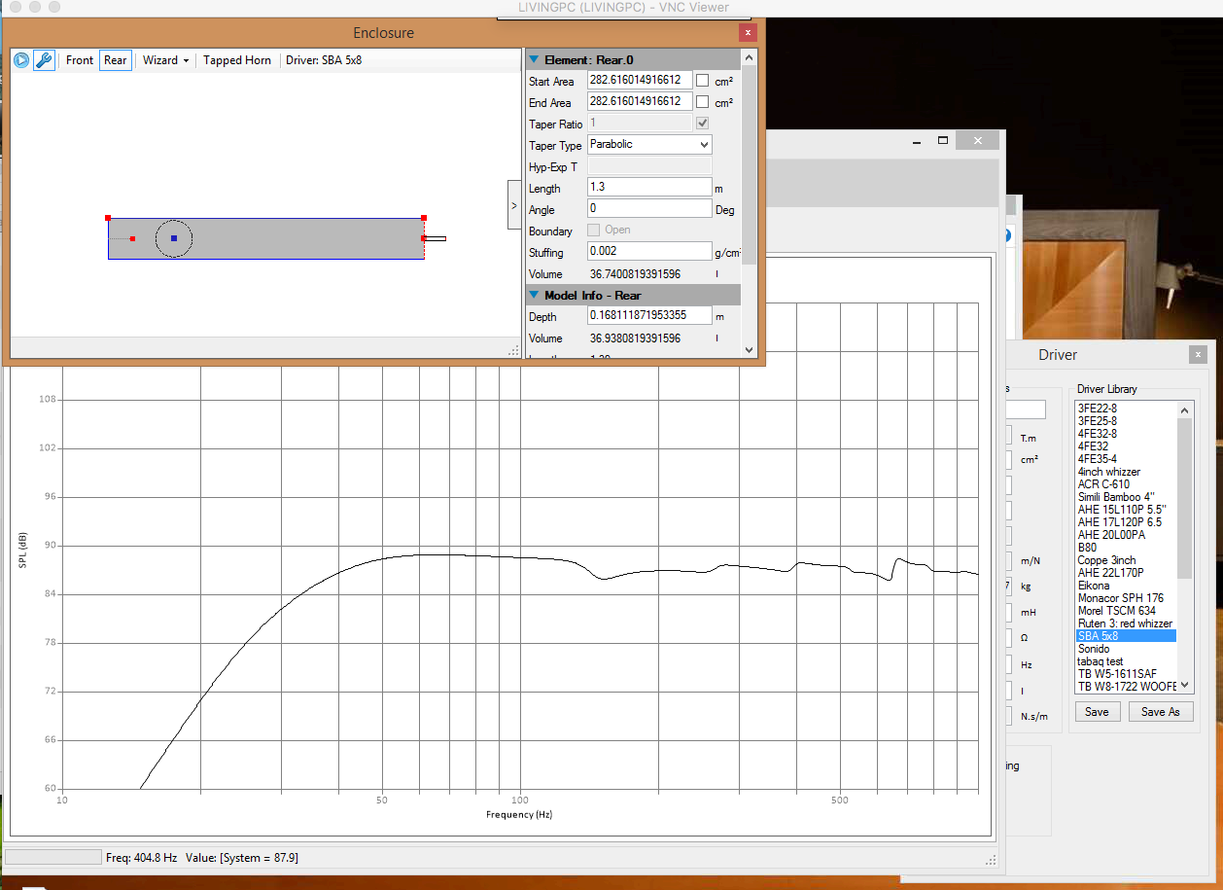Click Driver Library scrollbar up arrow
Screen dimensions: 1223x890
tap(1184, 410)
